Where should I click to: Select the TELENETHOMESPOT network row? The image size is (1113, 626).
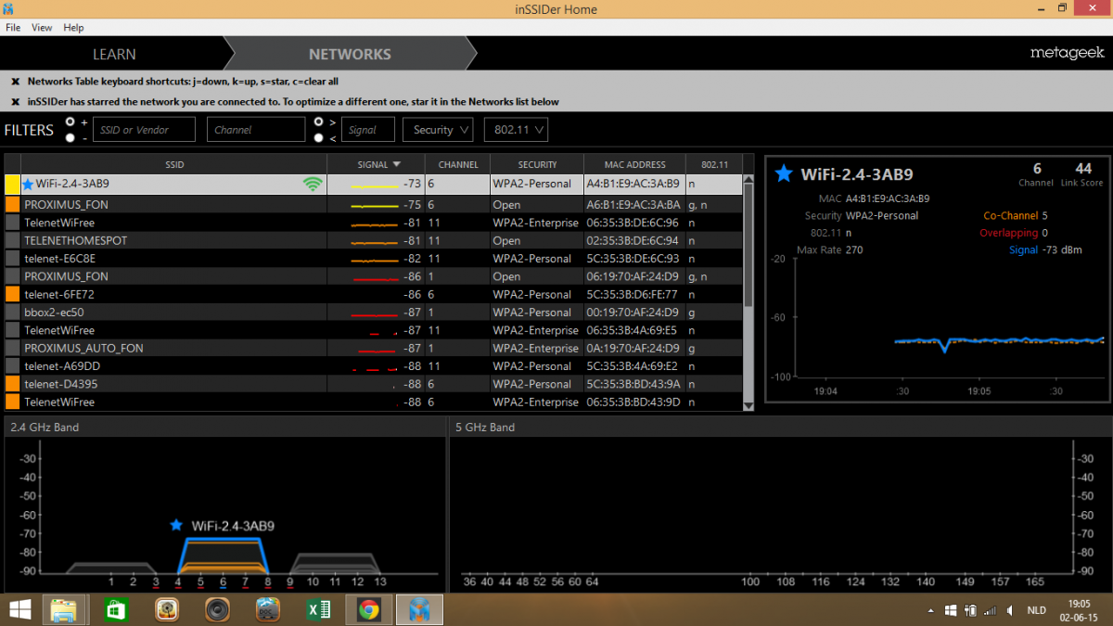pyautogui.click(x=374, y=240)
